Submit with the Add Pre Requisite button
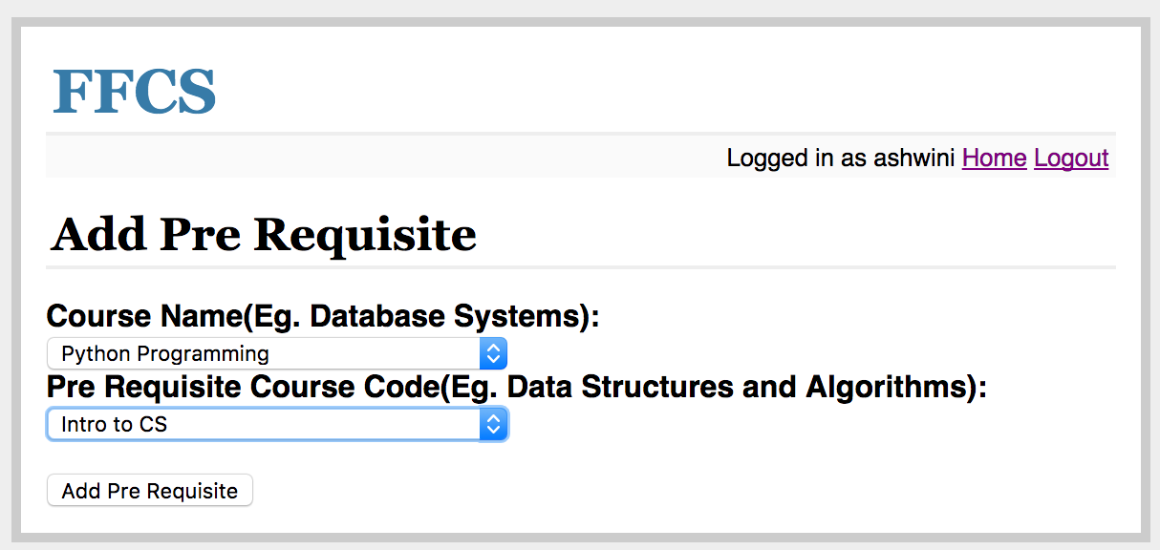This screenshot has width=1160, height=550. click(x=150, y=491)
